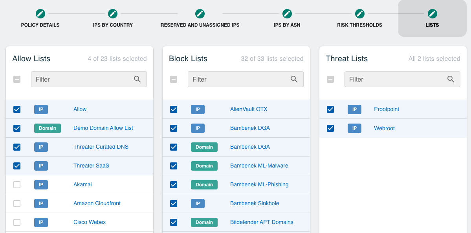Go to the IPs By Country step
Image resolution: width=471 pixels, height=233 pixels.
(113, 25)
